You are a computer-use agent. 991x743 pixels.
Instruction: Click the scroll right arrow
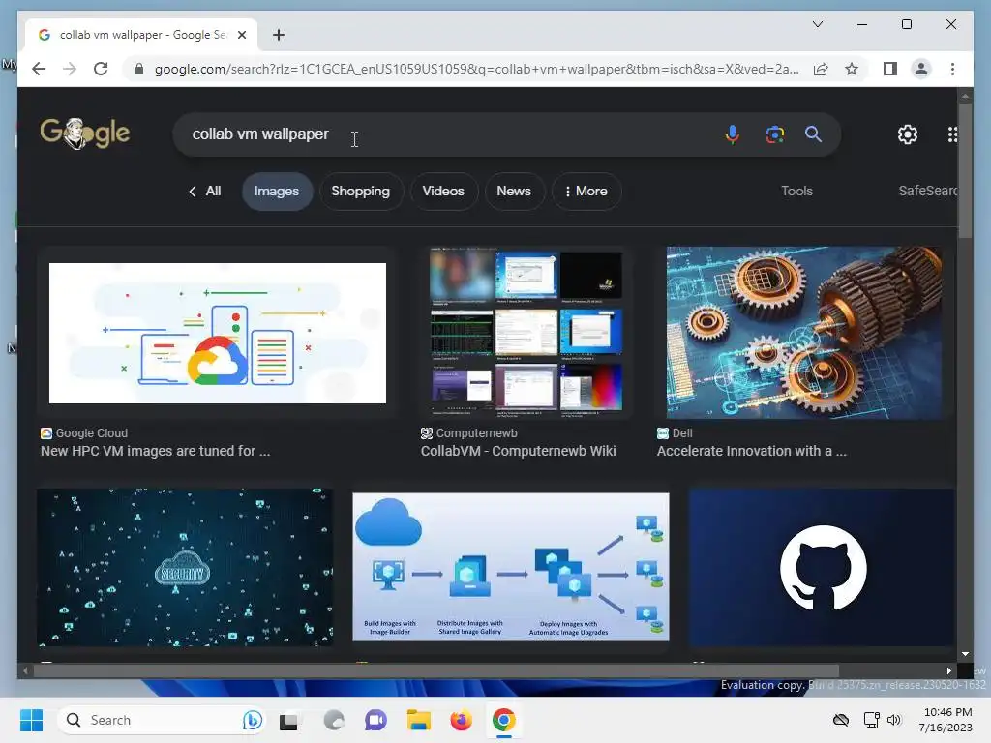[x=948, y=671]
